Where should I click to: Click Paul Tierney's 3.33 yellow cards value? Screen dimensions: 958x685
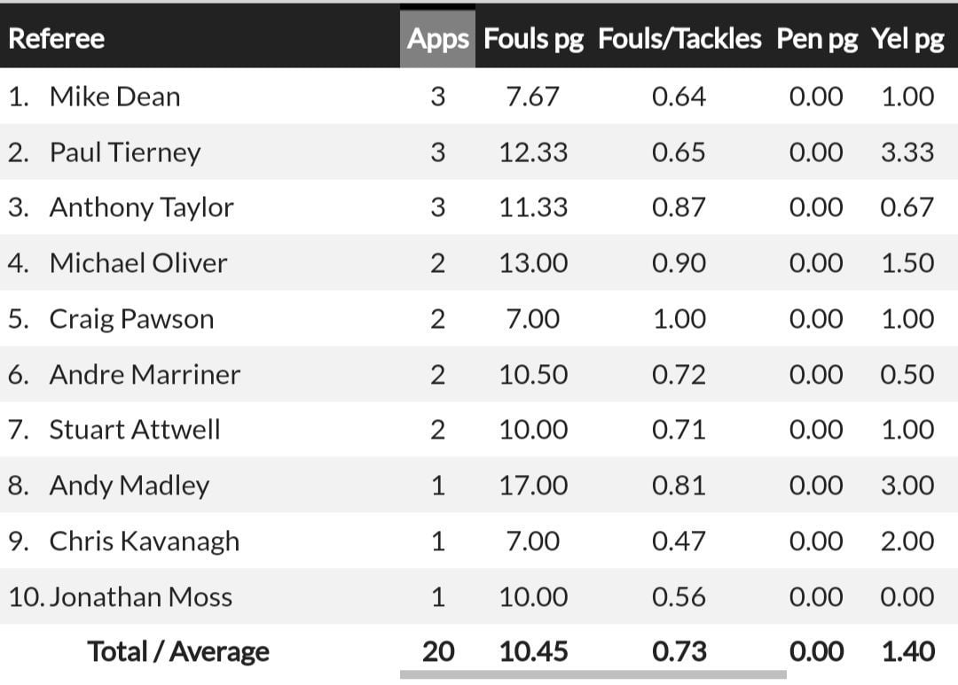tap(907, 152)
